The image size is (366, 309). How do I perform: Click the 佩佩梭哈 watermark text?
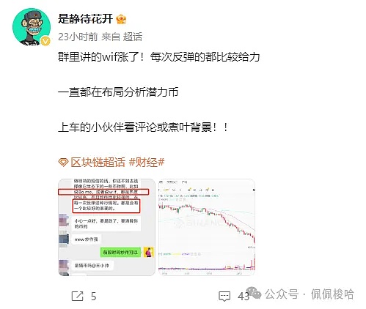pyautogui.click(x=332, y=294)
